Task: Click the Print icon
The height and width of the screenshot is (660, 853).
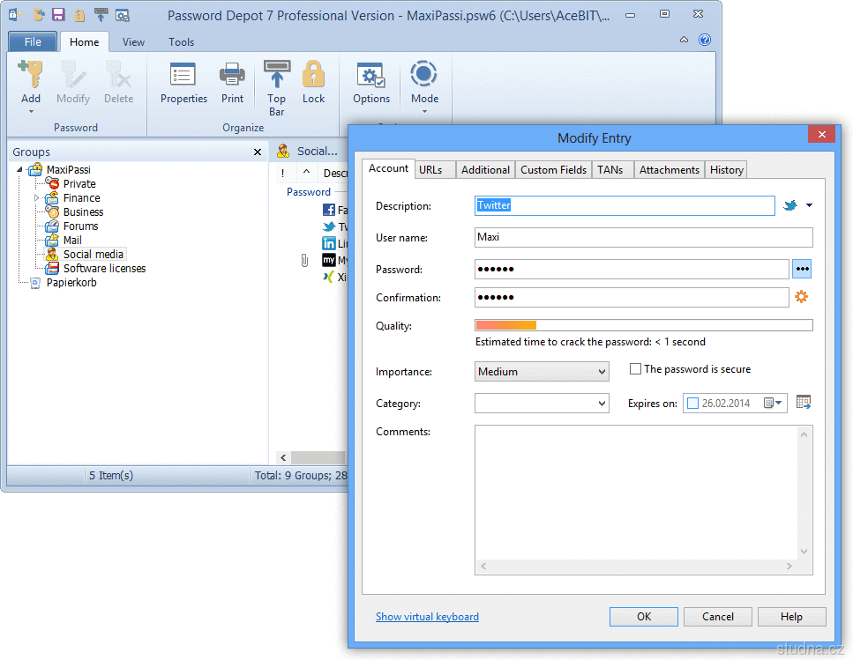Action: tap(233, 75)
